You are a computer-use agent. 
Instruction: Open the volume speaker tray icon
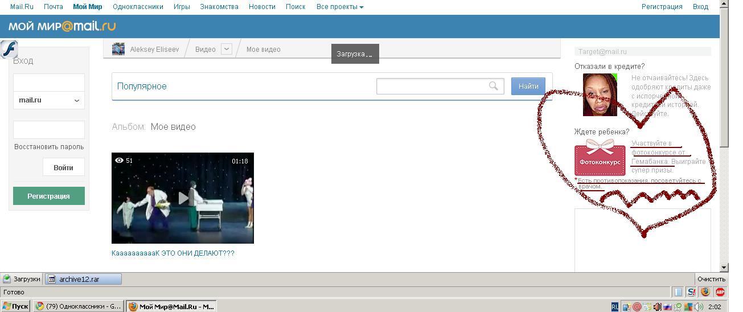(x=699, y=307)
